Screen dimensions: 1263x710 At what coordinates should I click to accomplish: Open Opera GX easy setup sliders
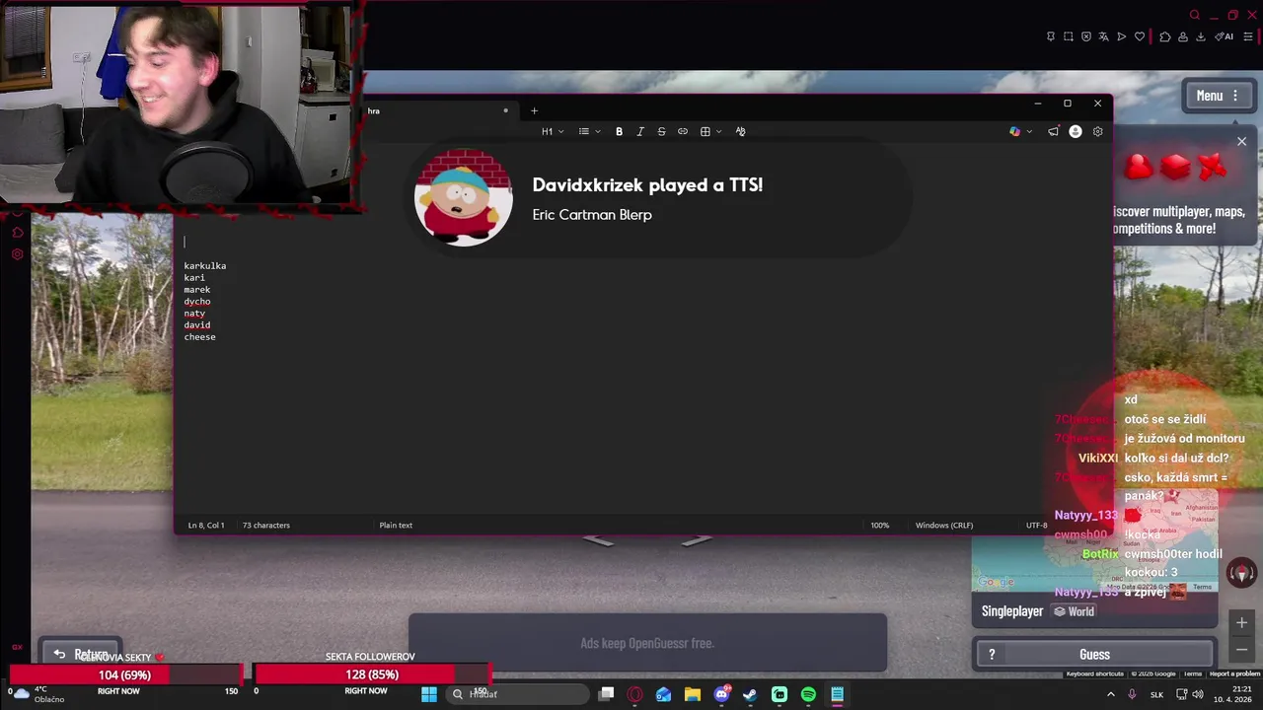click(1248, 36)
